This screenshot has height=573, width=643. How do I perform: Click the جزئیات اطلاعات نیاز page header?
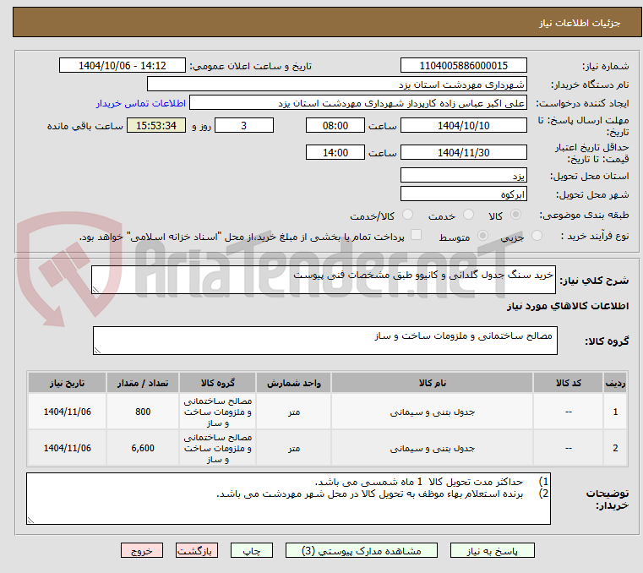(x=579, y=23)
